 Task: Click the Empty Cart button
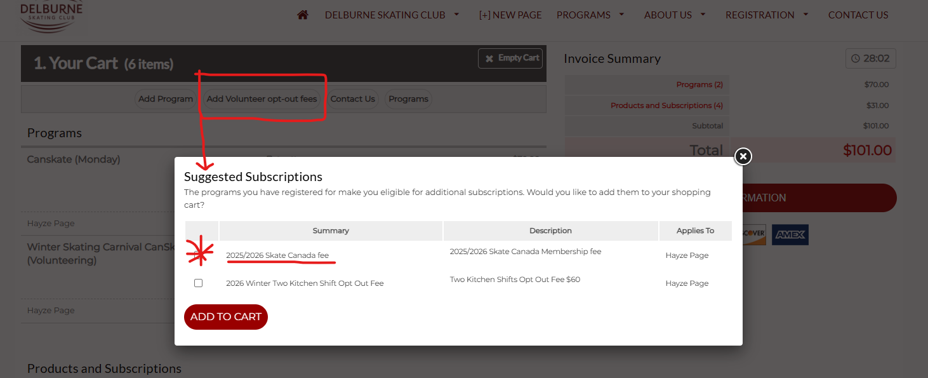point(511,58)
